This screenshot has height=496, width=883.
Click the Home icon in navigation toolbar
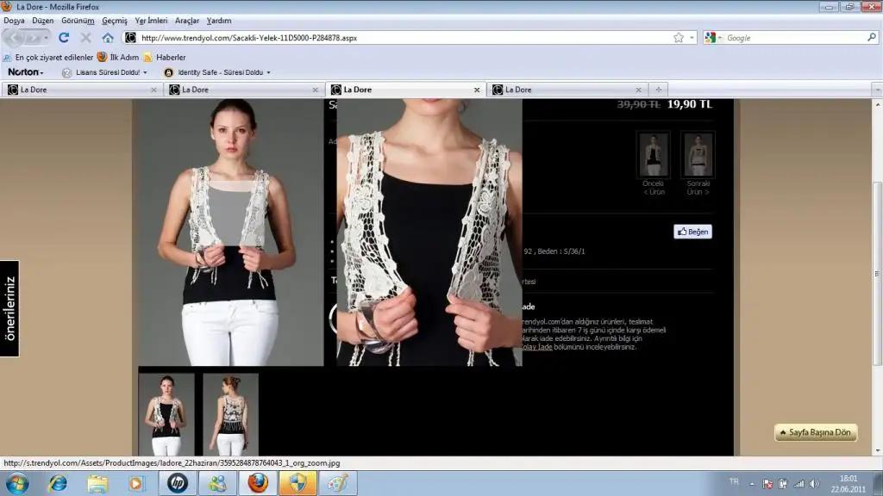108,38
